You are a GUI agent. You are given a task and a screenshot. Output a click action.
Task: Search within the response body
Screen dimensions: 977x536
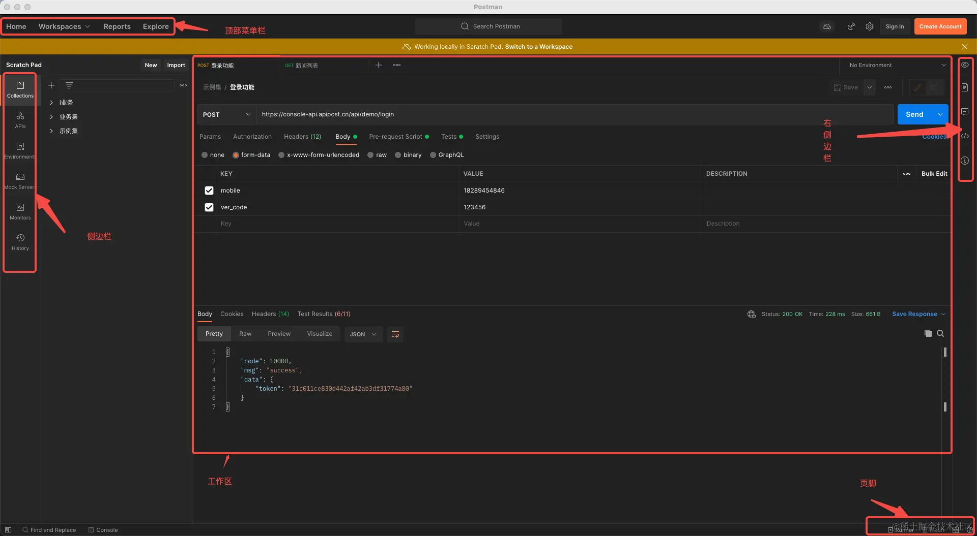coord(940,333)
